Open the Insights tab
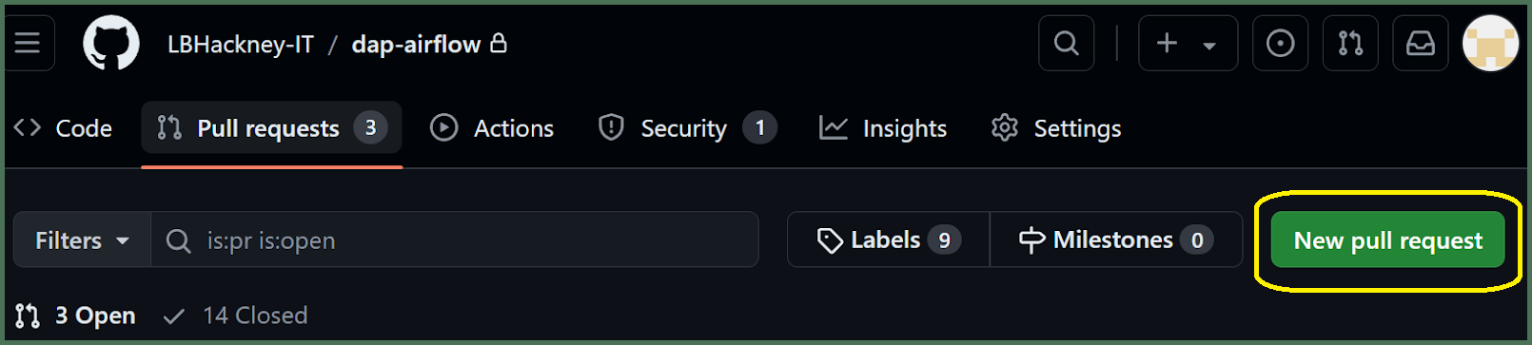The width and height of the screenshot is (1532, 345). tap(883, 128)
